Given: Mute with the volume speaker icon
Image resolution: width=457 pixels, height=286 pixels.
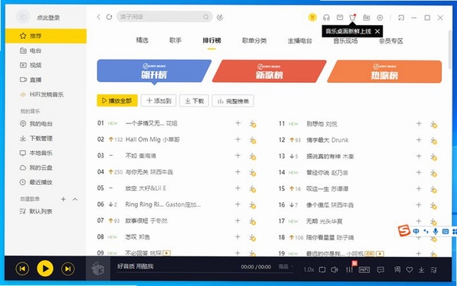Looking at the screenshot, I should tap(334, 270).
